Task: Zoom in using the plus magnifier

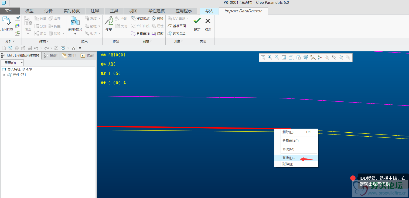Action: pyautogui.click(x=270, y=57)
